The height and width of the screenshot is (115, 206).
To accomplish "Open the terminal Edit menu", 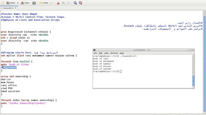I will coord(100,53).
